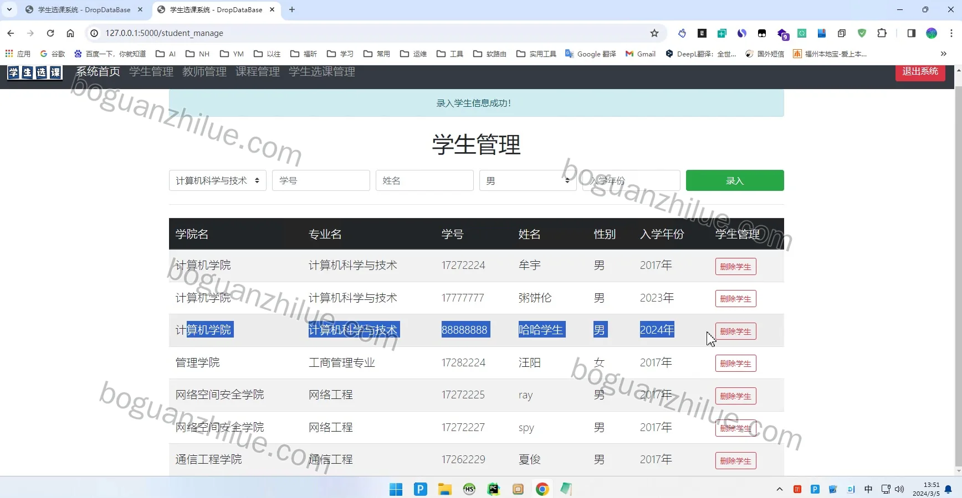Open the 教师管理 nav item

point(204,71)
